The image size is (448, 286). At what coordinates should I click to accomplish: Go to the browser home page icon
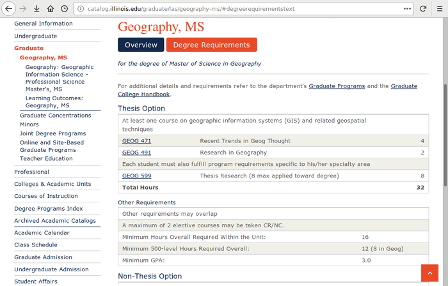pyautogui.click(x=51, y=9)
